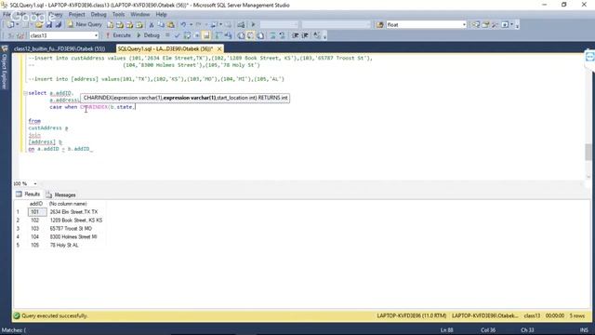Viewport: 595px width, 335px height.
Task: Click the Analysis Services MDX Query icon
Action: point(120,25)
